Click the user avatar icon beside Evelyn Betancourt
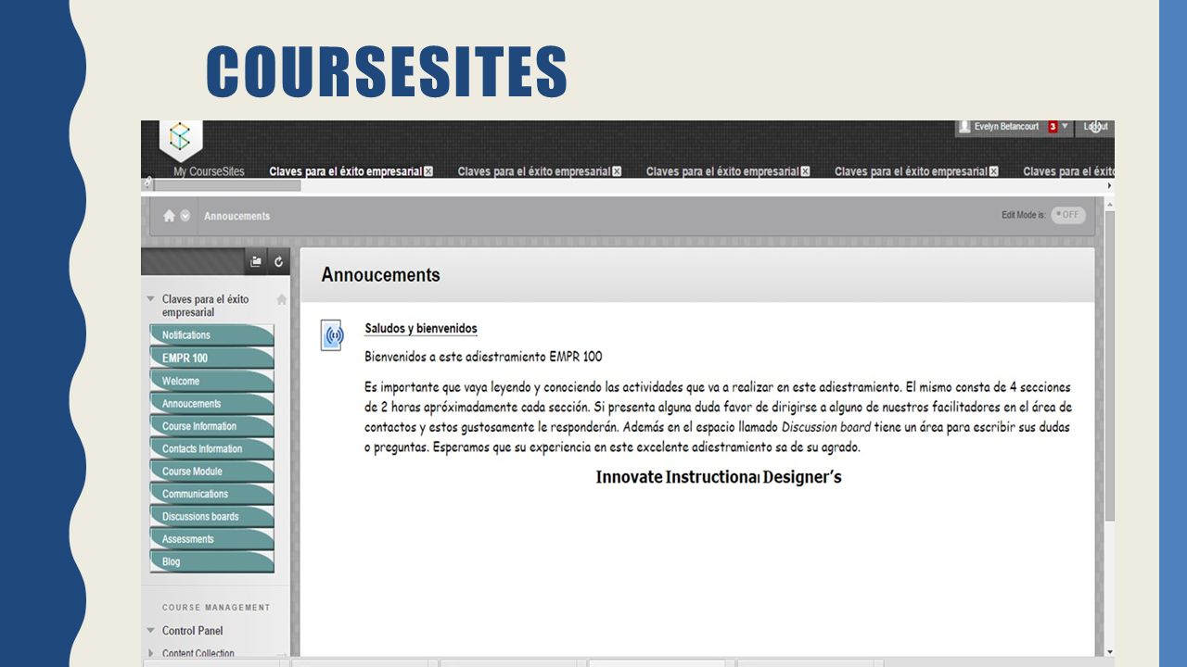The height and width of the screenshot is (667, 1187). 964,127
